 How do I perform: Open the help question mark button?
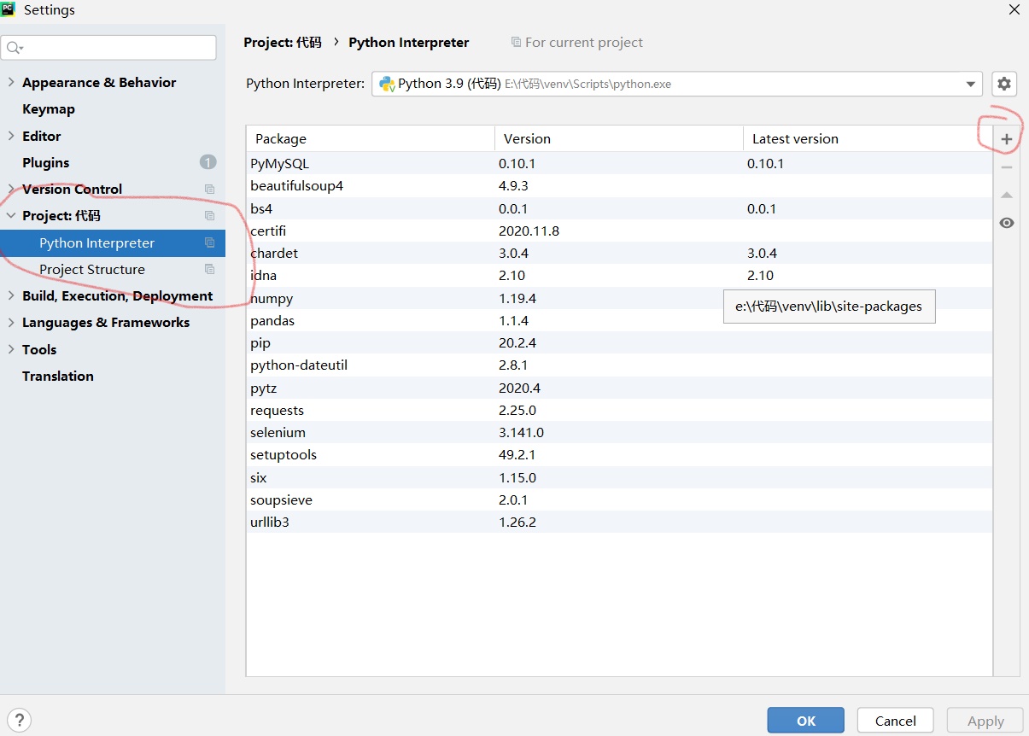(19, 720)
